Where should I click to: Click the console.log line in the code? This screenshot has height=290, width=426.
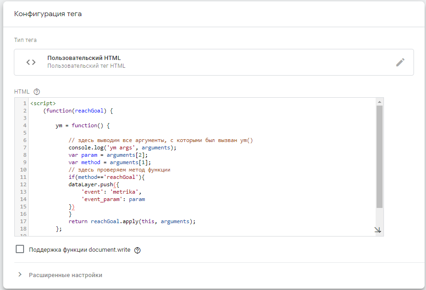pos(122,148)
